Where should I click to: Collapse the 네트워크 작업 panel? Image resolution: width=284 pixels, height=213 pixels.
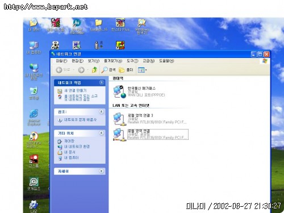102,82
